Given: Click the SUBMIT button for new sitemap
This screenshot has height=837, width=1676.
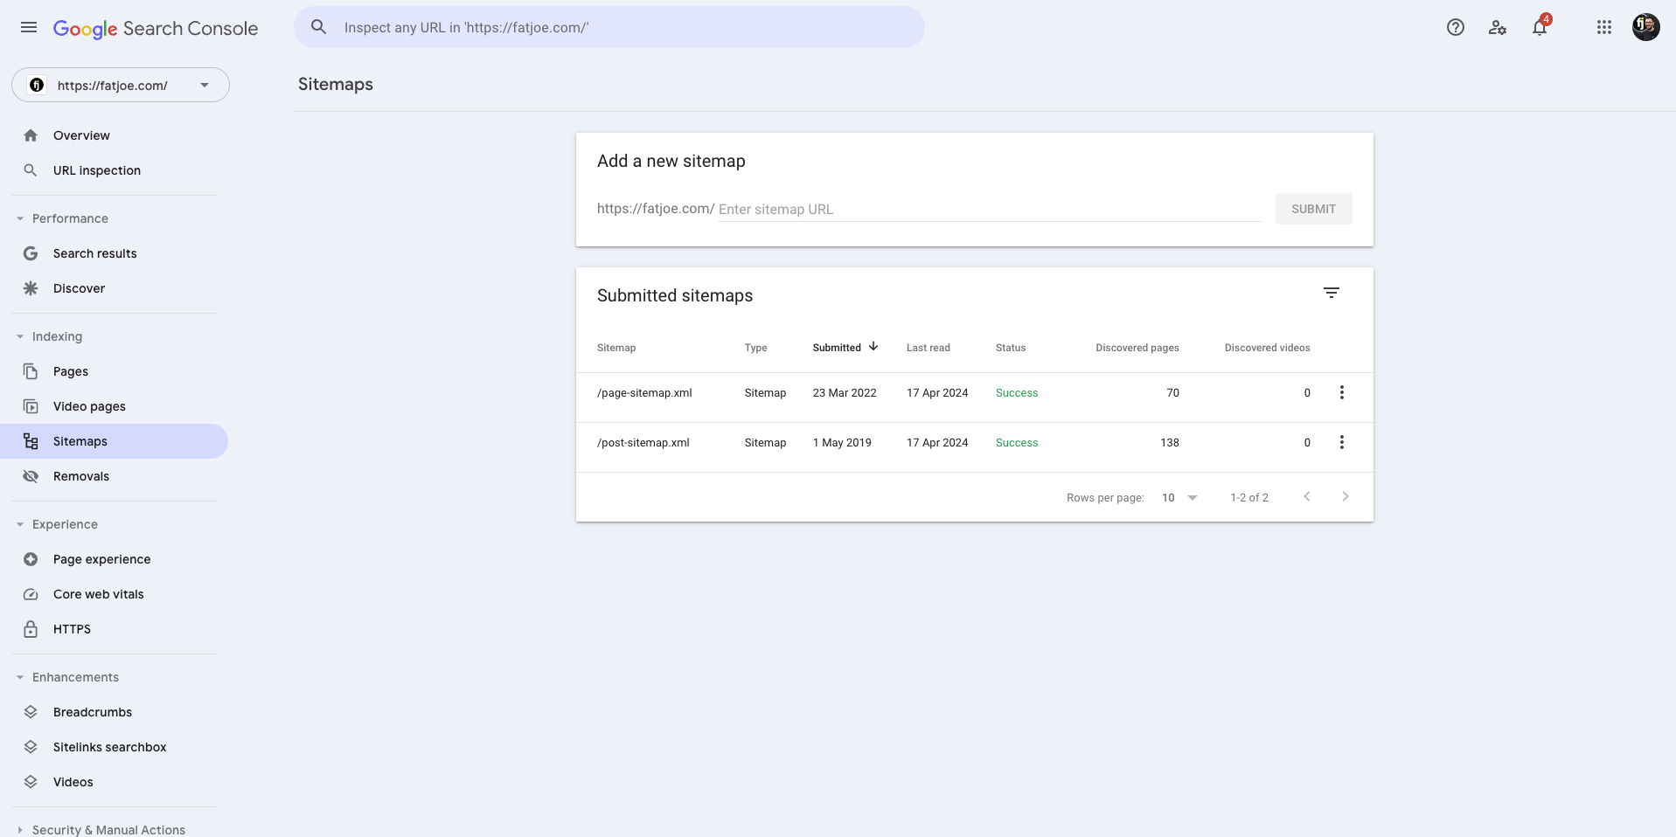Looking at the screenshot, I should 1313,209.
